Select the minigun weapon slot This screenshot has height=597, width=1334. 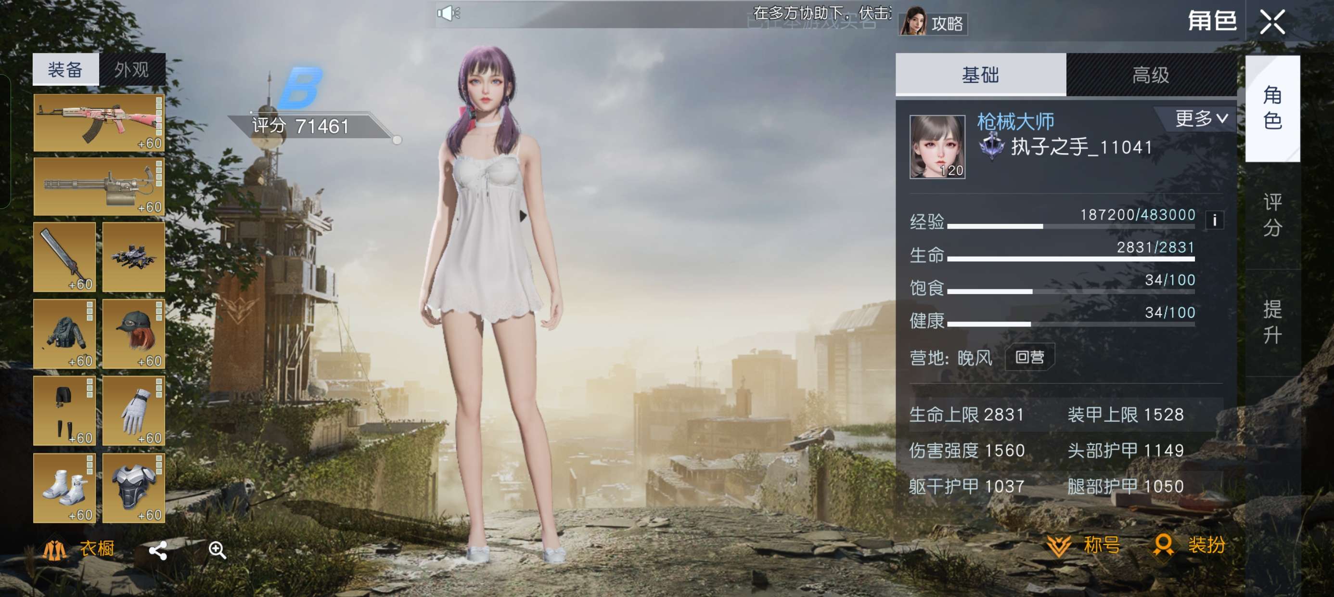click(99, 187)
